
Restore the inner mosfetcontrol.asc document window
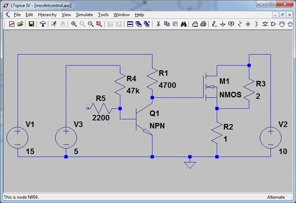pos(283,15)
